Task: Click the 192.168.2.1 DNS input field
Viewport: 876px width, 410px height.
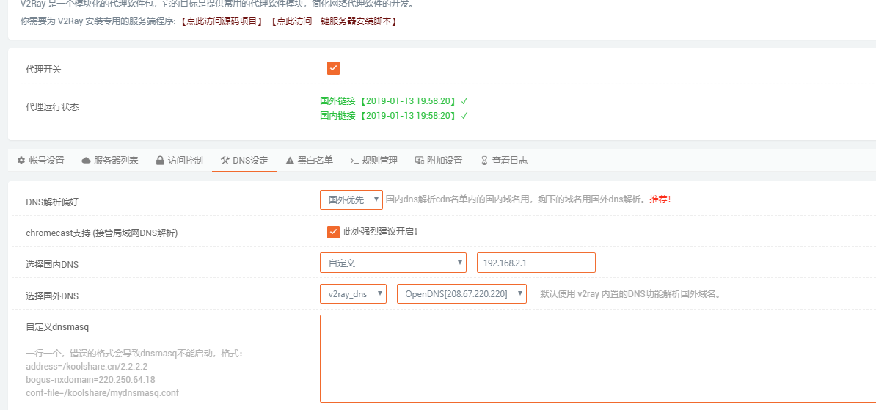Action: click(x=536, y=263)
